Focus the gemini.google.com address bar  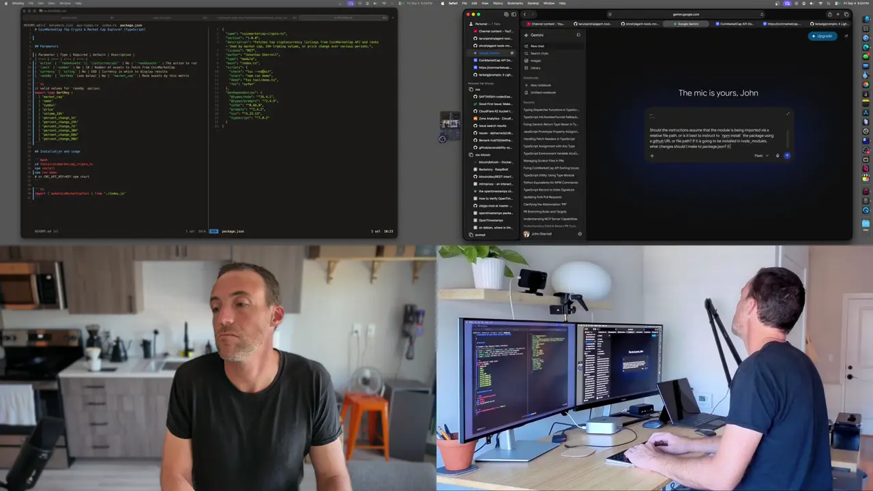pyautogui.click(x=685, y=14)
